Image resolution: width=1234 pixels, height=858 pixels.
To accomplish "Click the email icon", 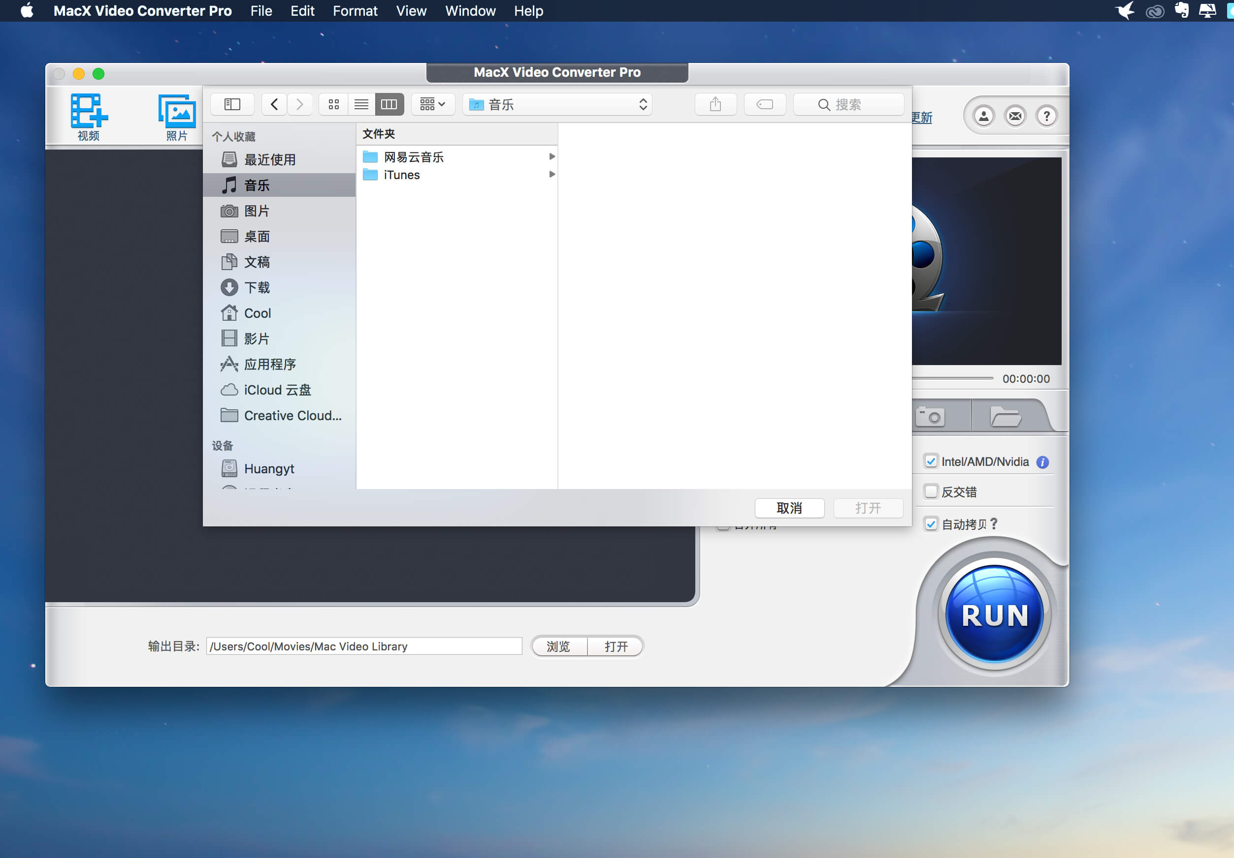I will pyautogui.click(x=1015, y=116).
